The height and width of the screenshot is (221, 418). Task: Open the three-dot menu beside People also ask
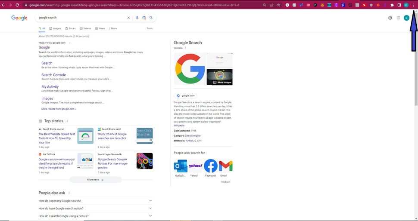tap(69, 193)
